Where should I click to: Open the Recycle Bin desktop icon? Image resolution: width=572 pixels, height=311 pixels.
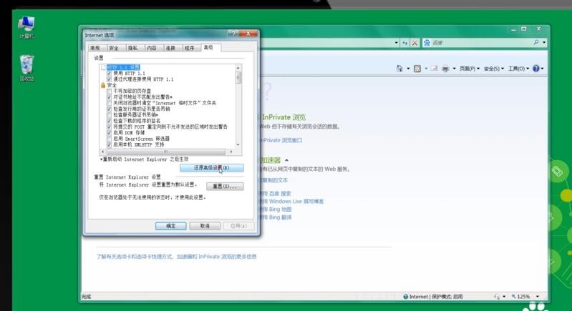(x=26, y=66)
